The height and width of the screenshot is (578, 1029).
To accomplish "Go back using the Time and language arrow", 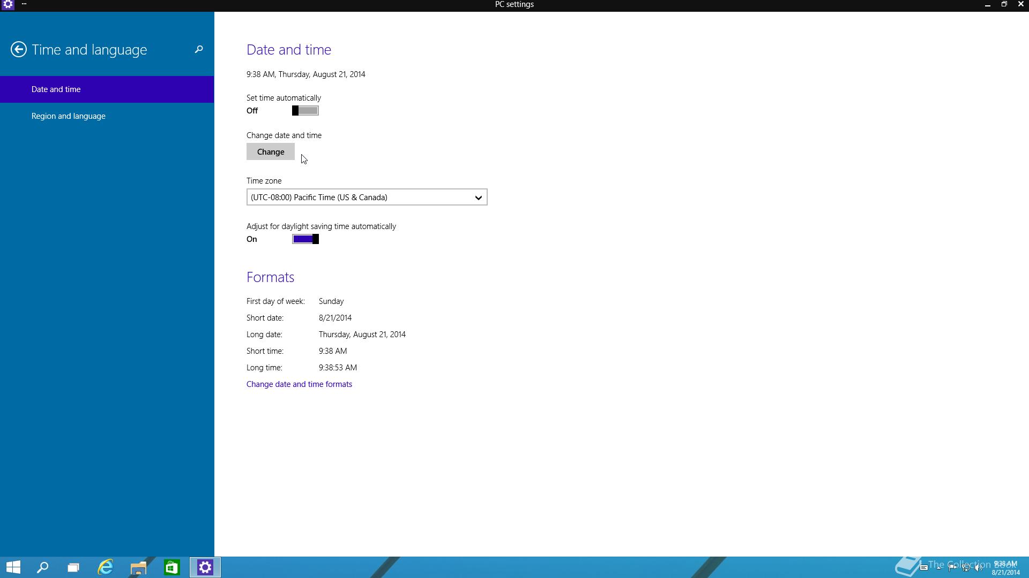I will (x=19, y=50).
